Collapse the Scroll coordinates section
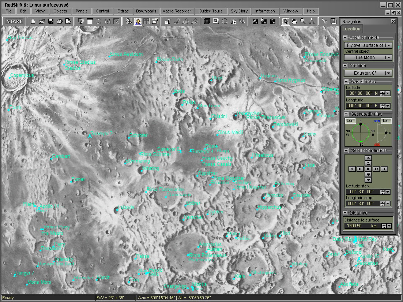Screen dimensions: 403x302 (x=346, y=150)
